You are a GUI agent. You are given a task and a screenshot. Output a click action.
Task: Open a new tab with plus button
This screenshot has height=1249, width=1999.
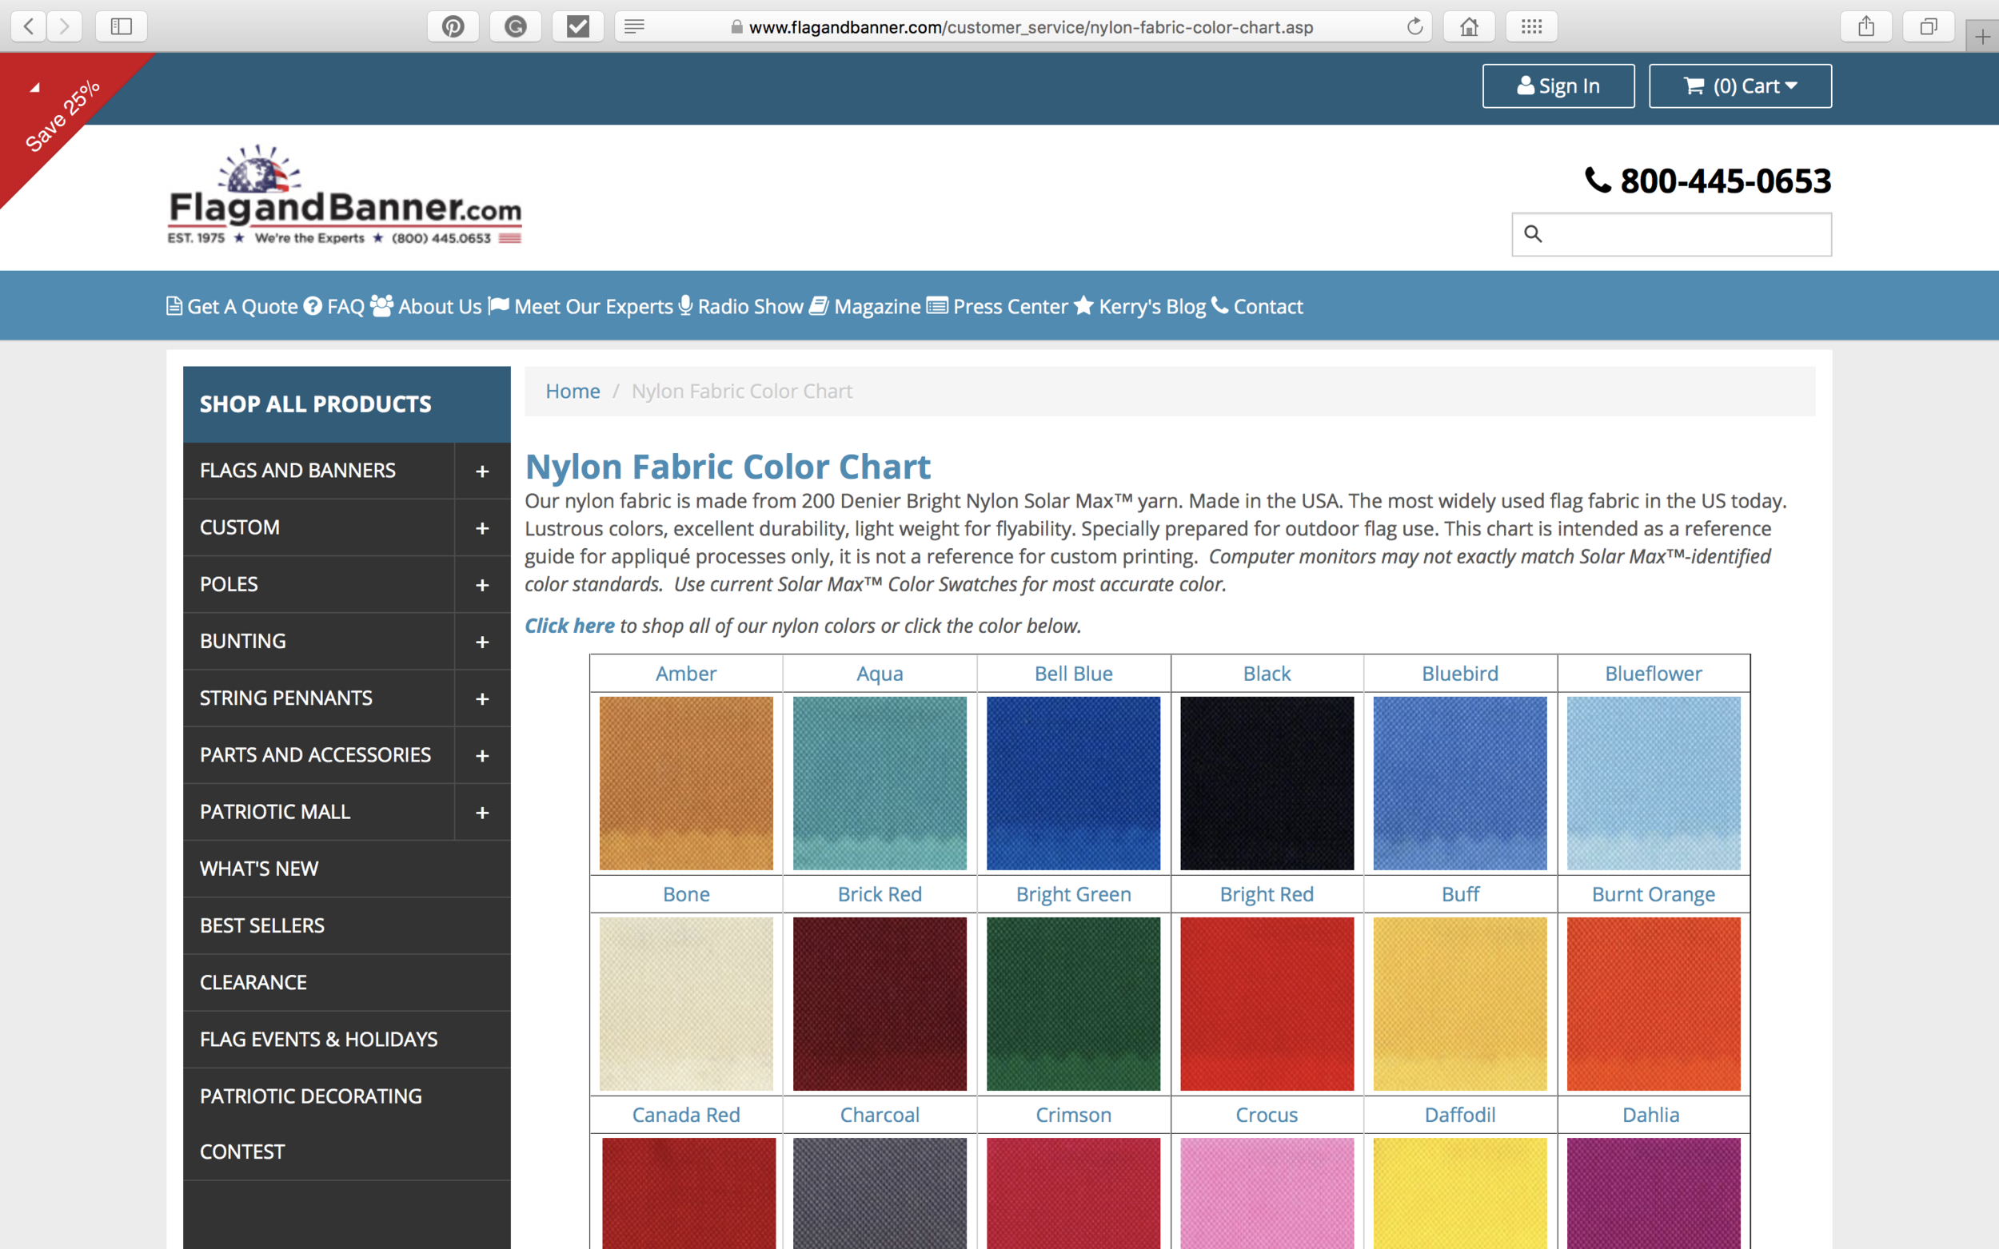[x=1982, y=36]
